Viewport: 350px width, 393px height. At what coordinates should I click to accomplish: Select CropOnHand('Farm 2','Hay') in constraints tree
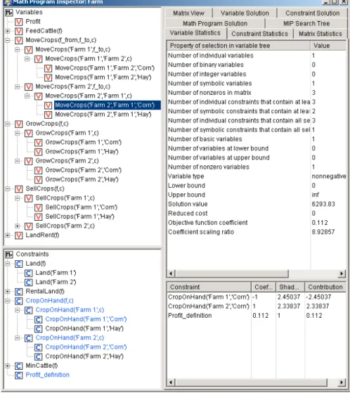[84, 356]
